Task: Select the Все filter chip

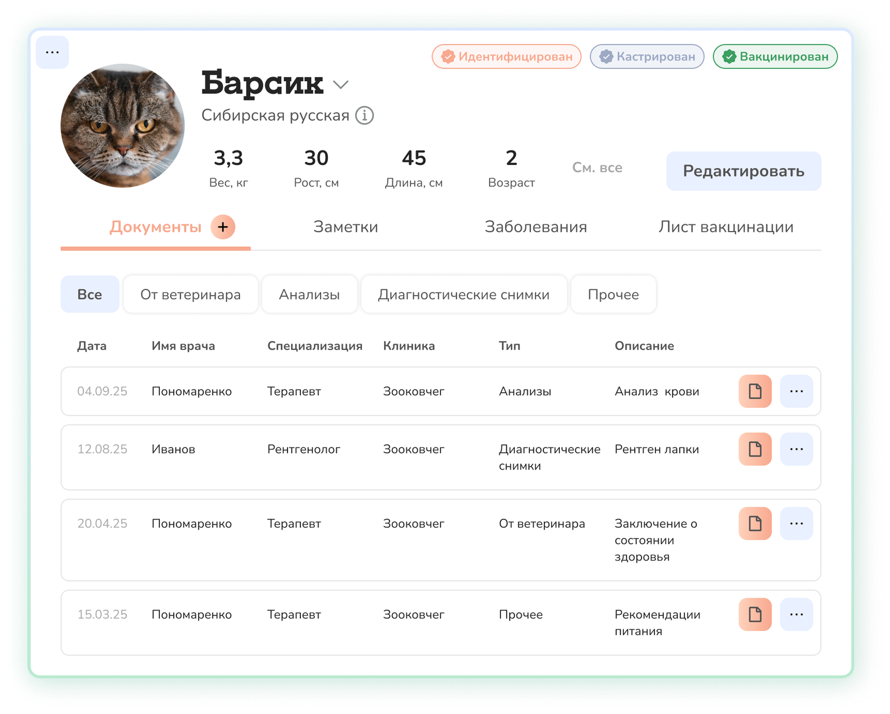Action: [x=89, y=294]
